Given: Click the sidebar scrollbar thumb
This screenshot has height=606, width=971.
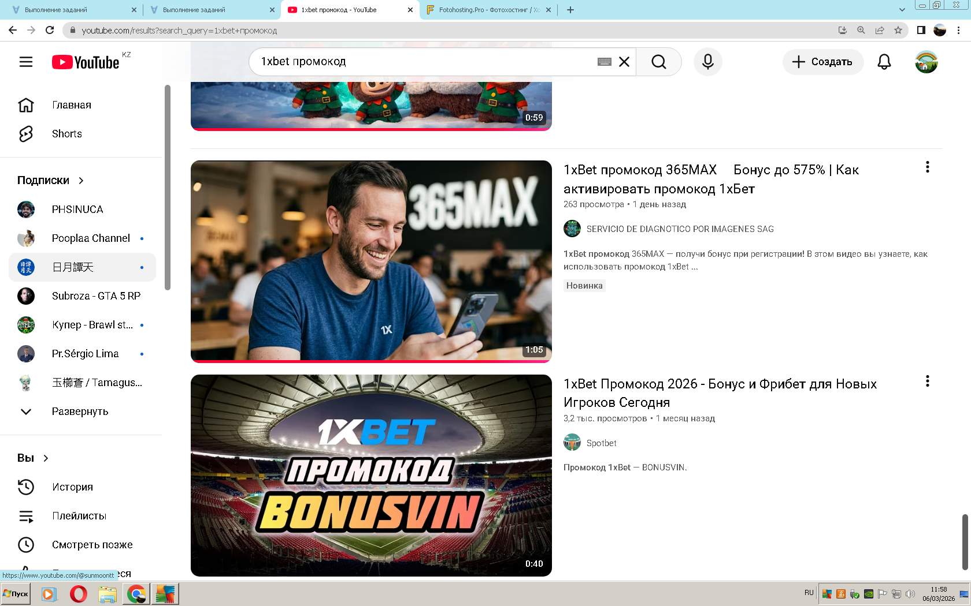Looking at the screenshot, I should [x=168, y=188].
